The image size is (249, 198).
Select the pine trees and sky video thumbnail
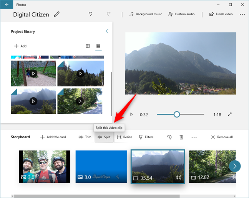coord(81,74)
